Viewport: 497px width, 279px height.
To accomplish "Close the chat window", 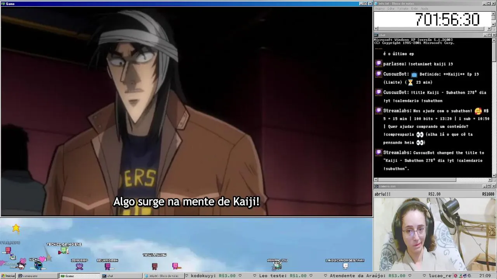I will pos(494,35).
